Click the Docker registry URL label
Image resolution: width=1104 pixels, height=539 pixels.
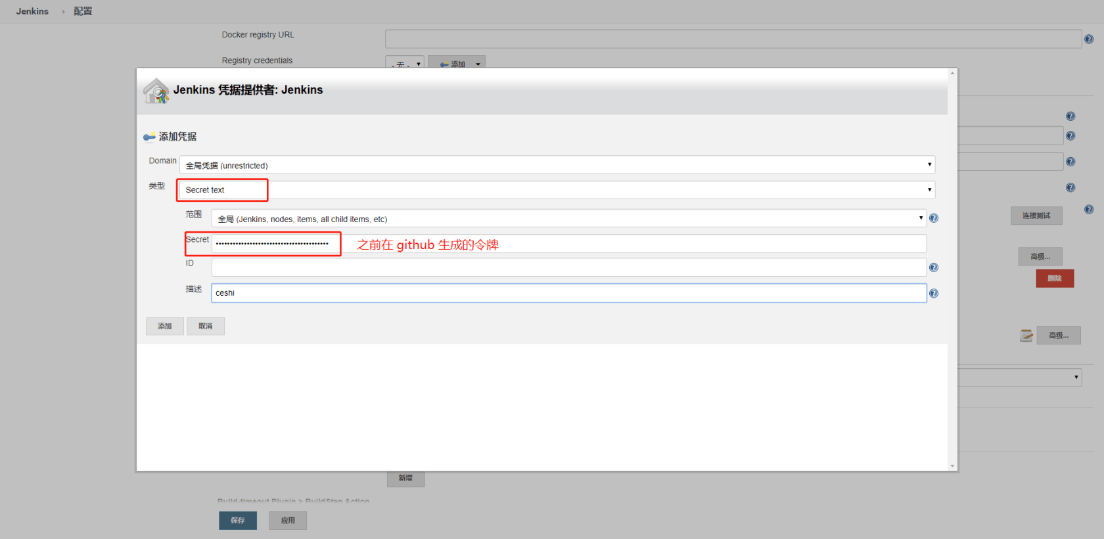coord(258,35)
